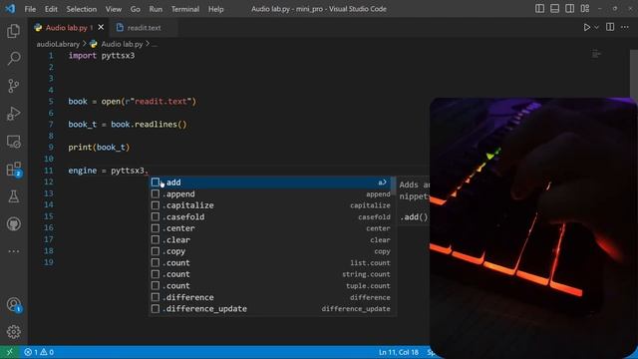The height and width of the screenshot is (359, 638).
Task: Toggle bottom panel layout icon
Action: click(554, 9)
